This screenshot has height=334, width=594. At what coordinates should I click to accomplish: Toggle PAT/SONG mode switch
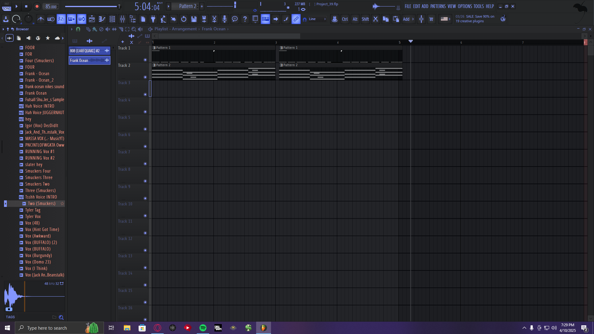pos(6,6)
